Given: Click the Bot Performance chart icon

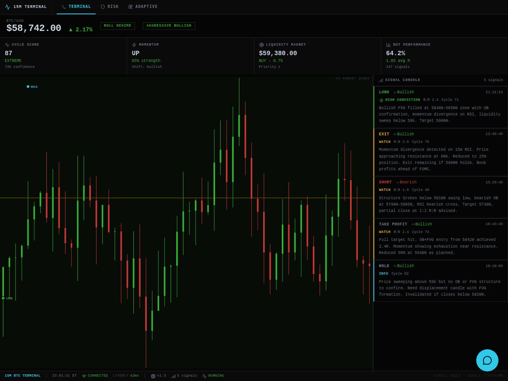Looking at the screenshot, I should [389, 45].
